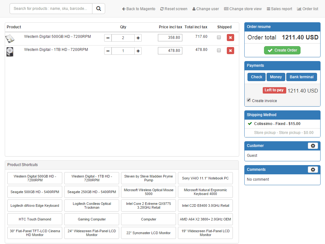Open Customer settings gear
The height and width of the screenshot is (244, 325).
(x=313, y=146)
